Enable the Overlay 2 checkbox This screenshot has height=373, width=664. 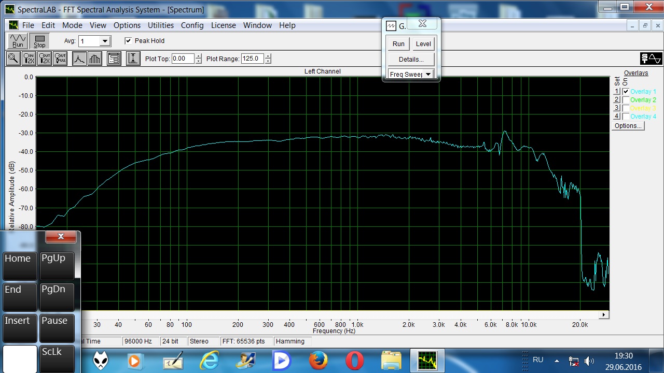coord(626,100)
